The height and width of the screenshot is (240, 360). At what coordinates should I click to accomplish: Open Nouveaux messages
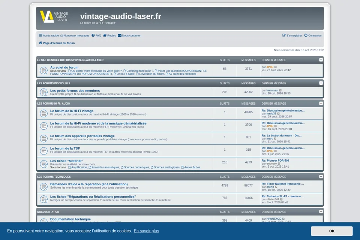tap(75, 36)
